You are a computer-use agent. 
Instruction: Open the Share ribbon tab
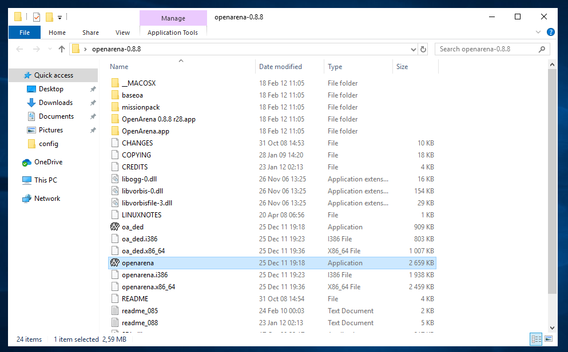[90, 33]
